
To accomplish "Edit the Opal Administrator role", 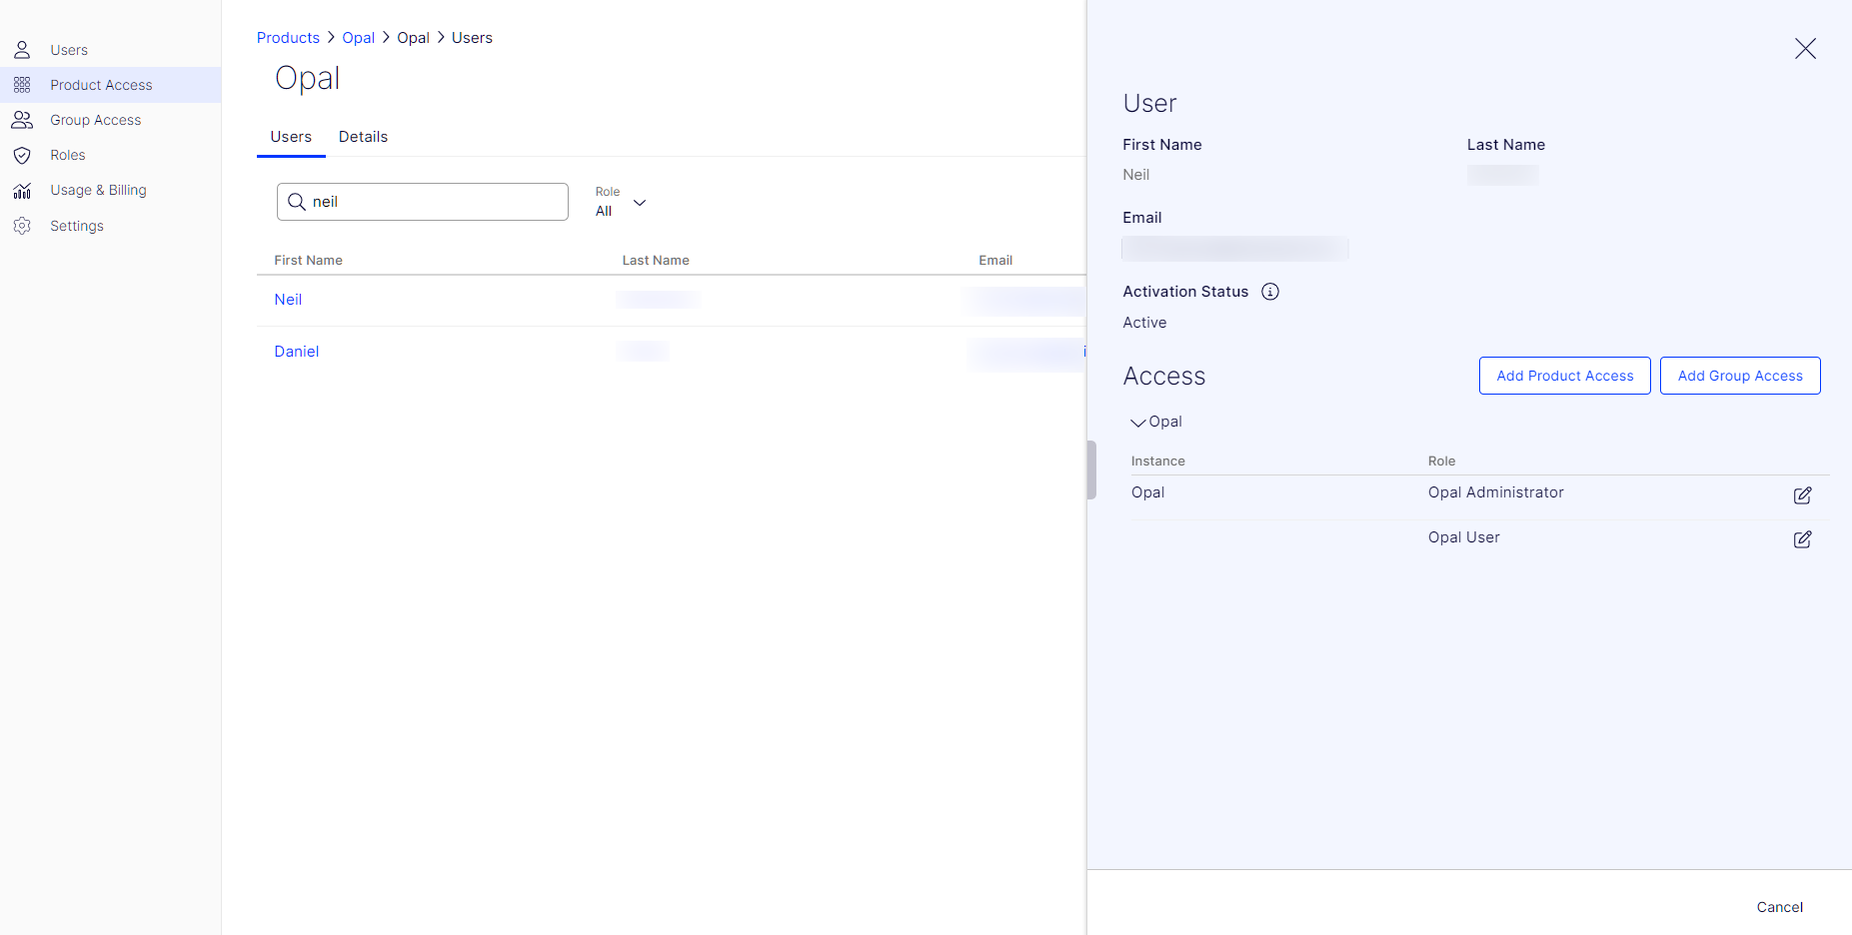I will tap(1802, 495).
